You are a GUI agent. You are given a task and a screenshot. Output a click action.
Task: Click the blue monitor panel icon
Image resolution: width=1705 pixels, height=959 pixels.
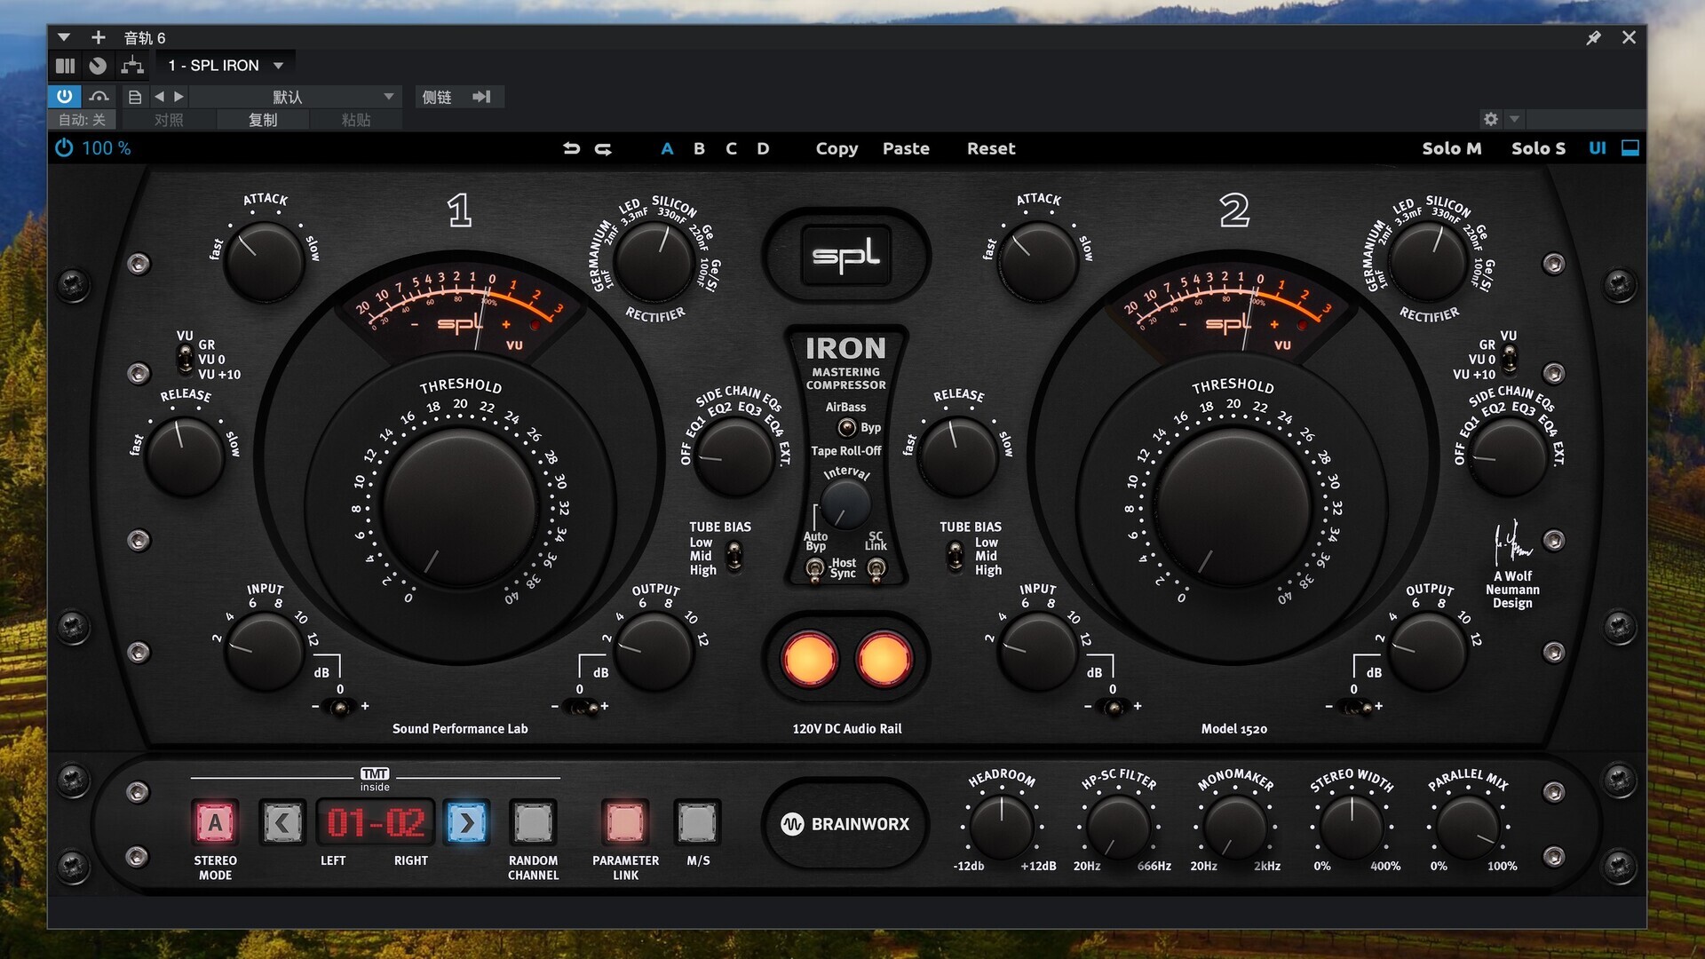click(1630, 148)
